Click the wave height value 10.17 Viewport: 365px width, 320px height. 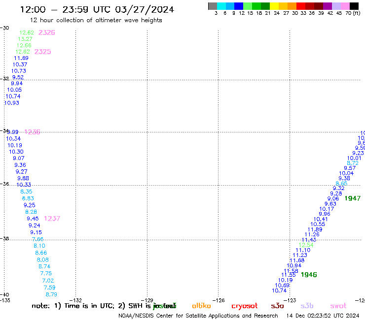point(327,209)
